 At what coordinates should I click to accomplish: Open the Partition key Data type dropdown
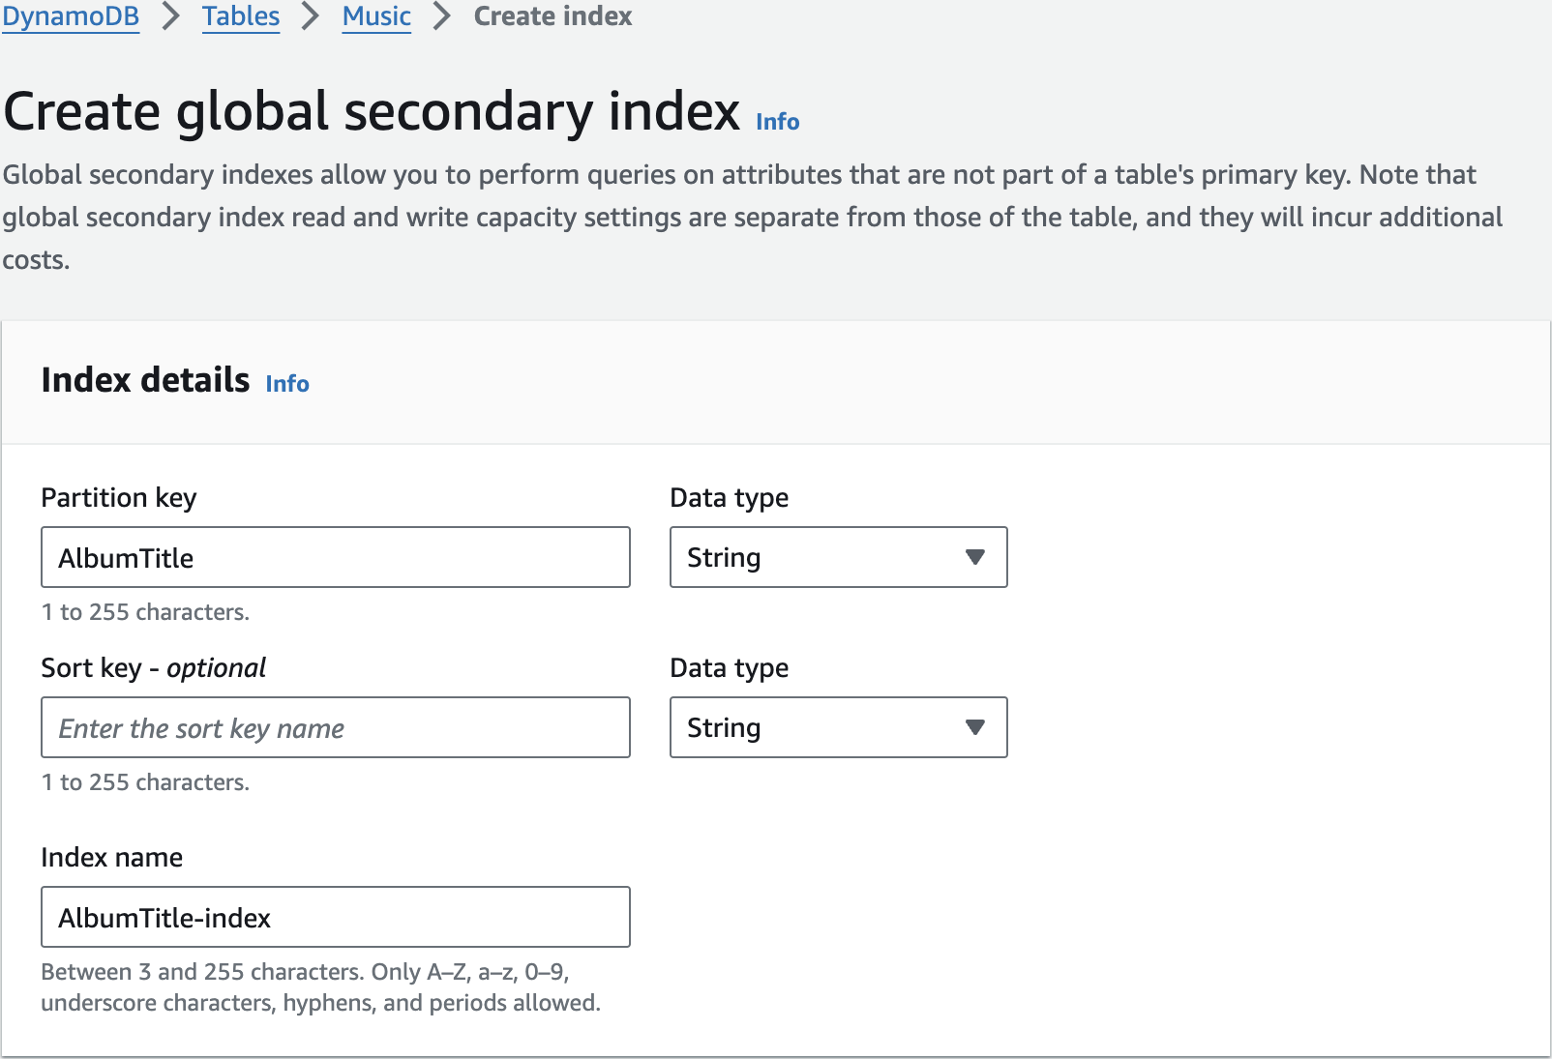[839, 557]
